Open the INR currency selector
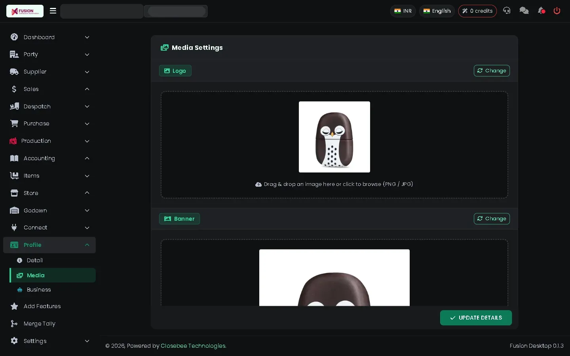Viewport: 570px width, 356px height. [403, 11]
